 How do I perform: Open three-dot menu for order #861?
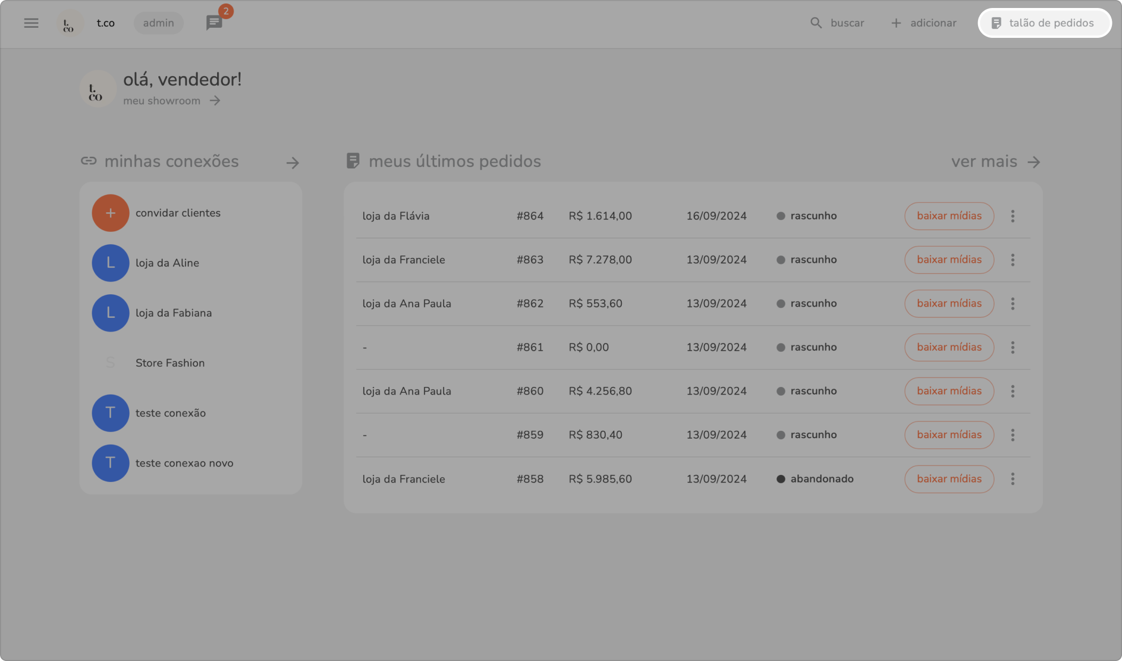click(1012, 347)
